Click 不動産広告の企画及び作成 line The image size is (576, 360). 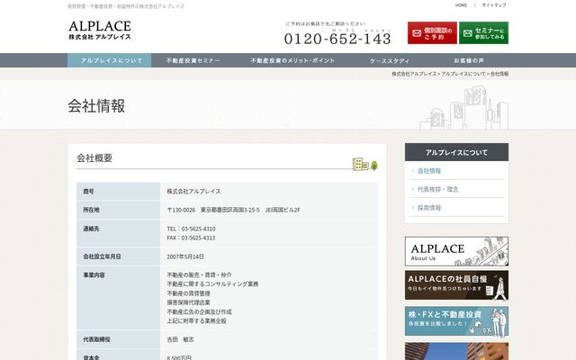(x=199, y=311)
